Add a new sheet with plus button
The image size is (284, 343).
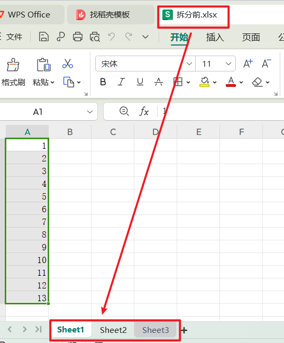(x=184, y=330)
